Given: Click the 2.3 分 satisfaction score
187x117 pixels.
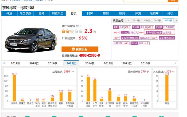Looking at the screenshot, I should tap(90, 31).
